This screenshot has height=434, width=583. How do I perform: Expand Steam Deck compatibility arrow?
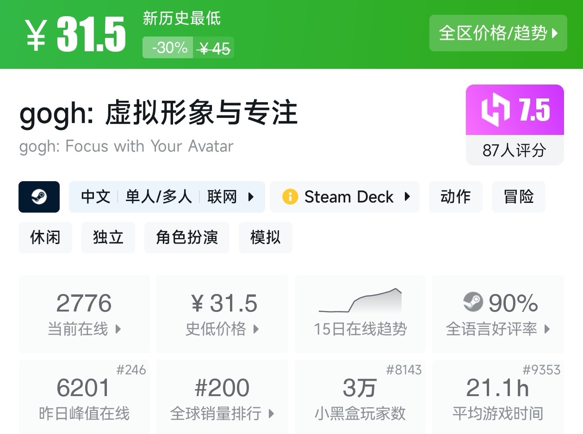pos(407,197)
